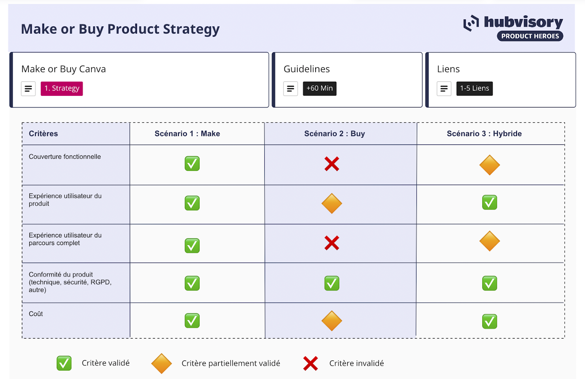Toggle the Buy checkmark for Conformité du produit
This screenshot has height=379, width=585.
[332, 283]
